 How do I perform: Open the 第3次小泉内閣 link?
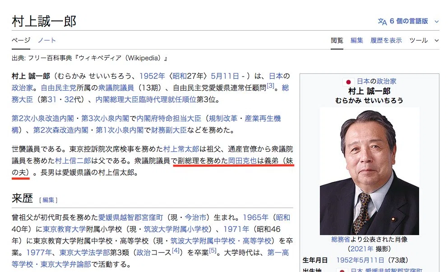tap(105, 118)
